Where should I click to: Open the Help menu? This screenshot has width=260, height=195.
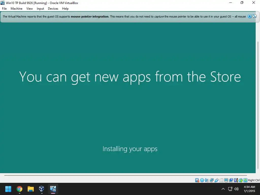point(65,9)
